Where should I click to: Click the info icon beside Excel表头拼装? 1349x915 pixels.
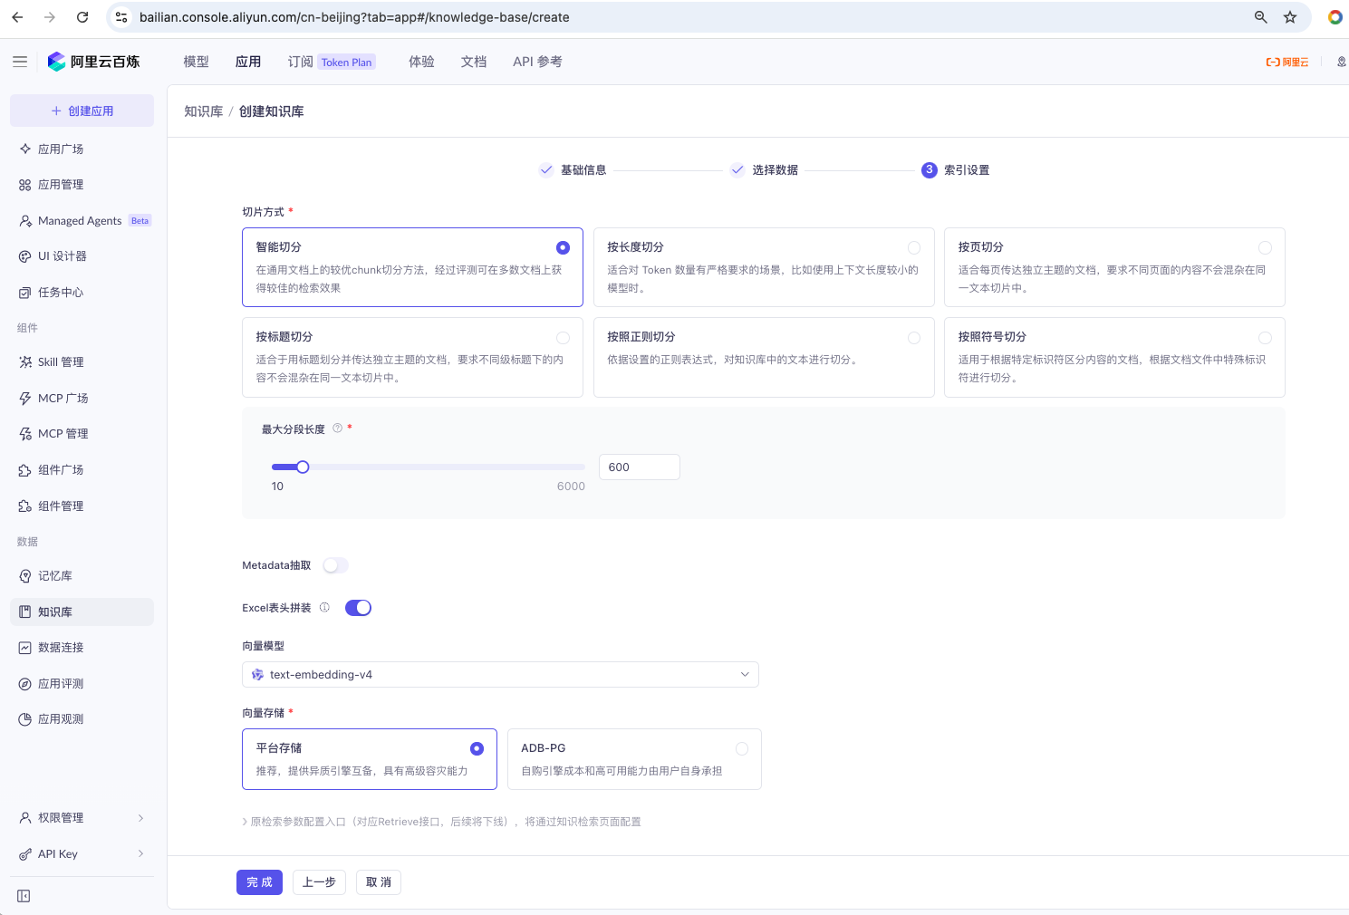324,608
